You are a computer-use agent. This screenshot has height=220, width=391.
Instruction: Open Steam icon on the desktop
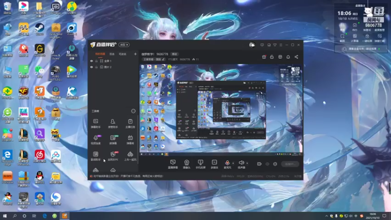click(x=40, y=29)
